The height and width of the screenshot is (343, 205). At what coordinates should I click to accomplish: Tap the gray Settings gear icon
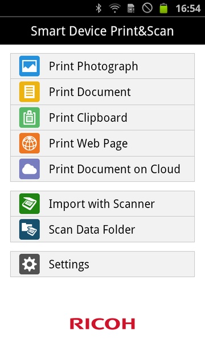[30, 264]
